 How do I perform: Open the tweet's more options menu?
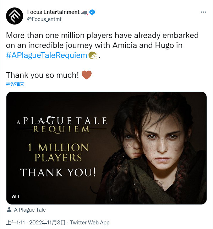[x=203, y=12]
